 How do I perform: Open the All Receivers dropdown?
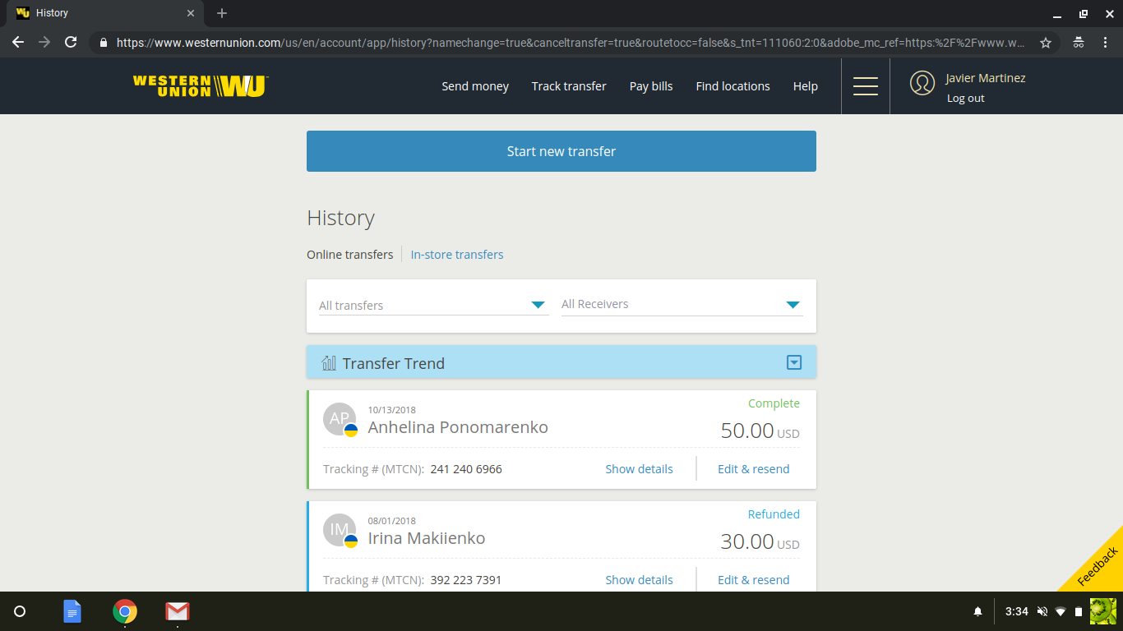[x=682, y=305]
